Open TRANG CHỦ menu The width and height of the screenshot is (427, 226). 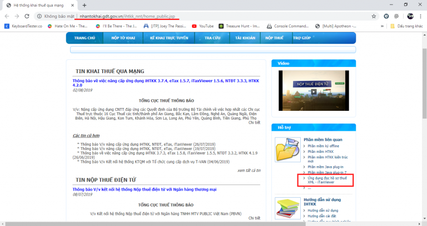[85, 38]
